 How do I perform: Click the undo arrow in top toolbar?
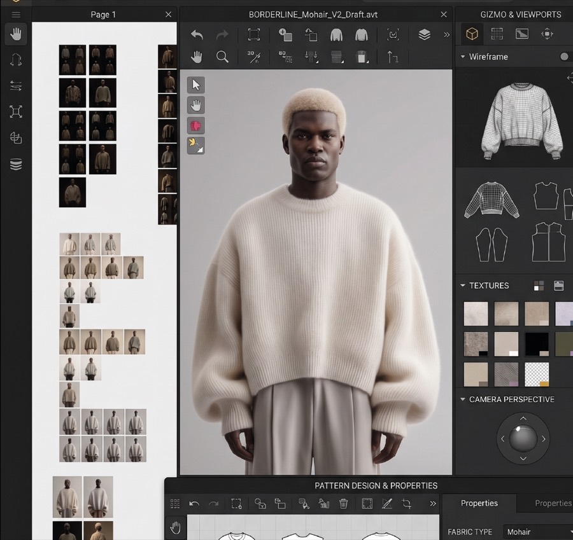(x=197, y=35)
